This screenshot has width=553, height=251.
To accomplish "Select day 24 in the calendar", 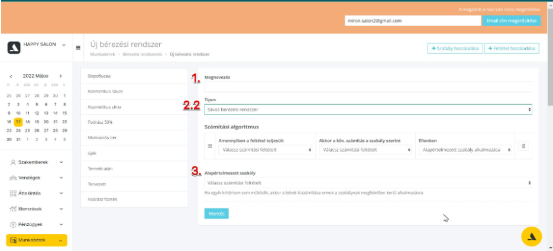I will 18,130.
